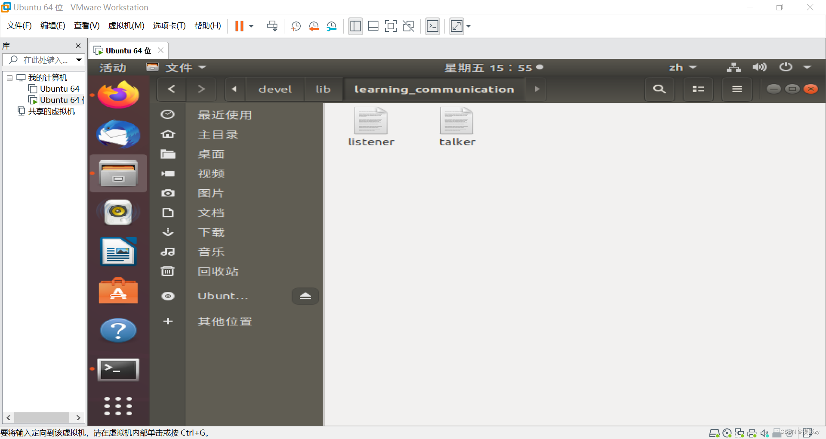Open VMware 虚拟机(M) menu
Image resolution: width=826 pixels, height=439 pixels.
pos(126,26)
